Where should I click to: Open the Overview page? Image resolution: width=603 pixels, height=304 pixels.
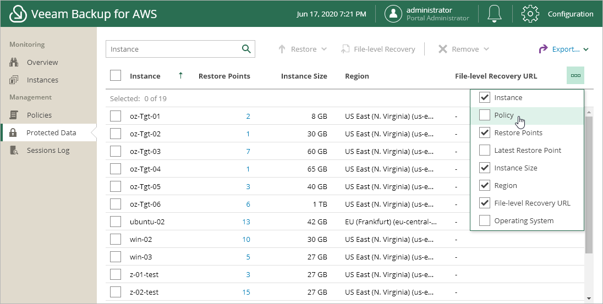coord(42,62)
